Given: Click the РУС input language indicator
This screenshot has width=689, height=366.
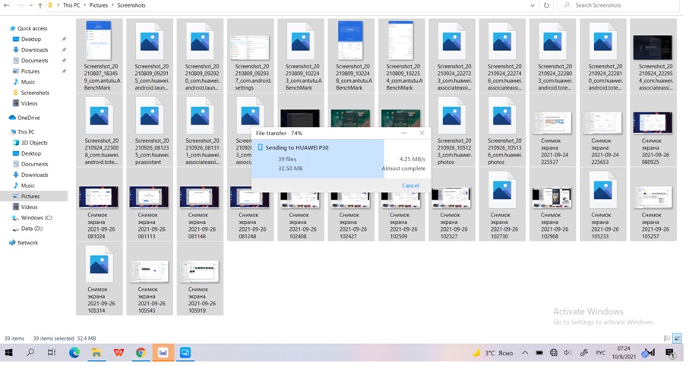Looking at the screenshot, I should [x=599, y=353].
